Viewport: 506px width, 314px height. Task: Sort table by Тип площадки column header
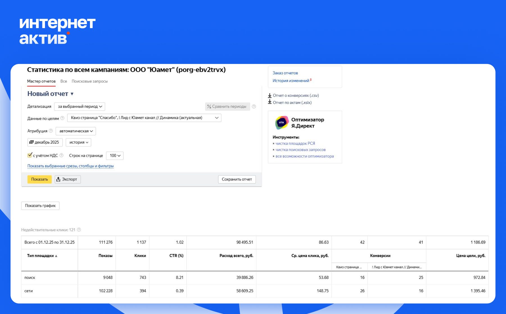pyautogui.click(x=40, y=256)
